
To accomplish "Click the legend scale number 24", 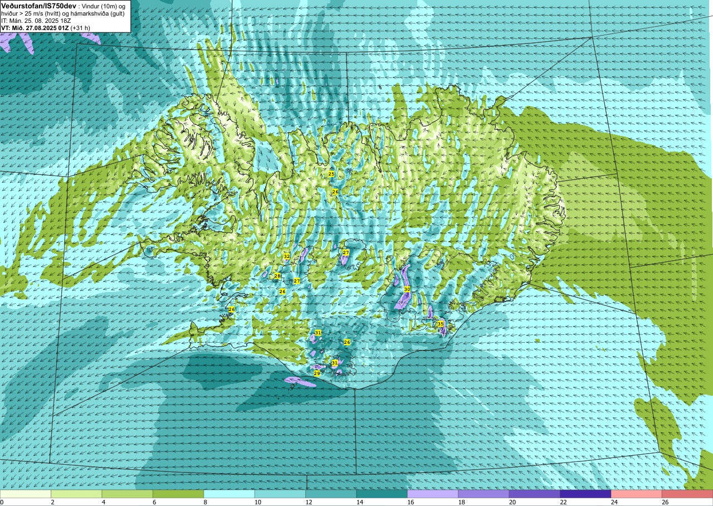I will [x=614, y=502].
